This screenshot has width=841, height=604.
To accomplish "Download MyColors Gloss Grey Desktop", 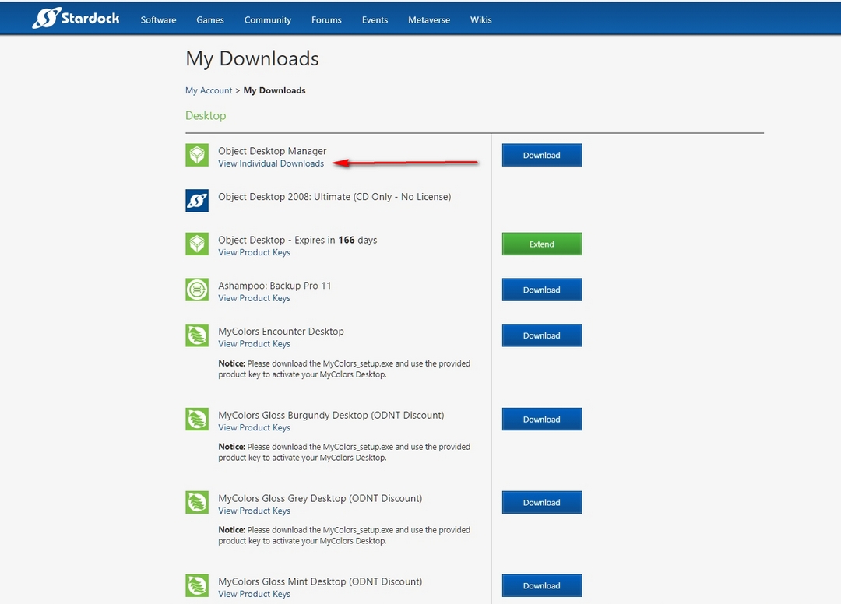I will (541, 502).
